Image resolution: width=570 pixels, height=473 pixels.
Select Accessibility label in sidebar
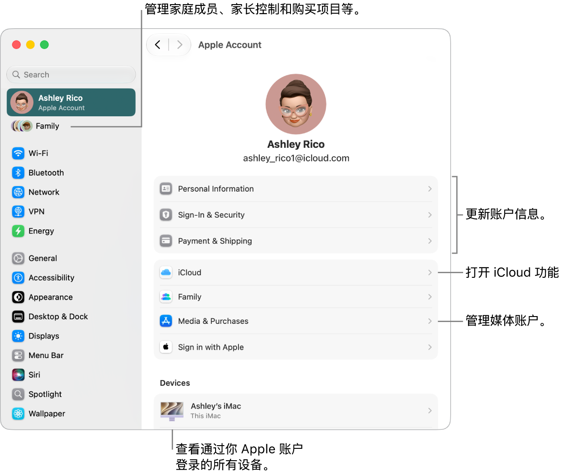pyautogui.click(x=51, y=278)
